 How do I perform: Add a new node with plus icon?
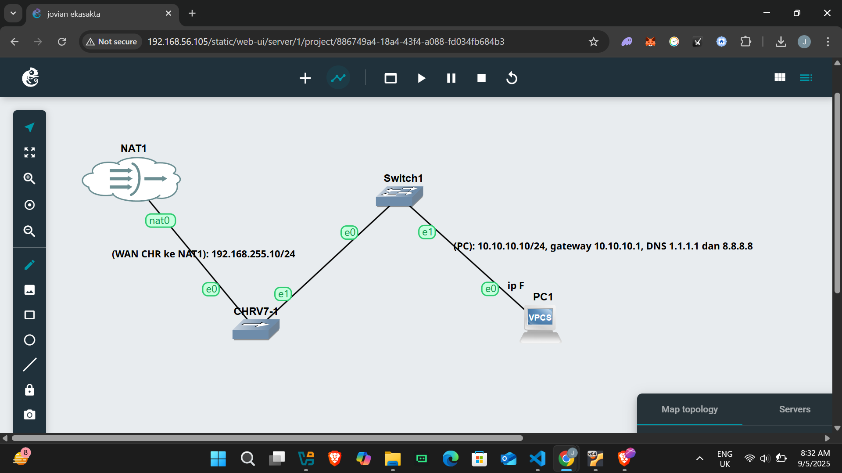point(305,78)
